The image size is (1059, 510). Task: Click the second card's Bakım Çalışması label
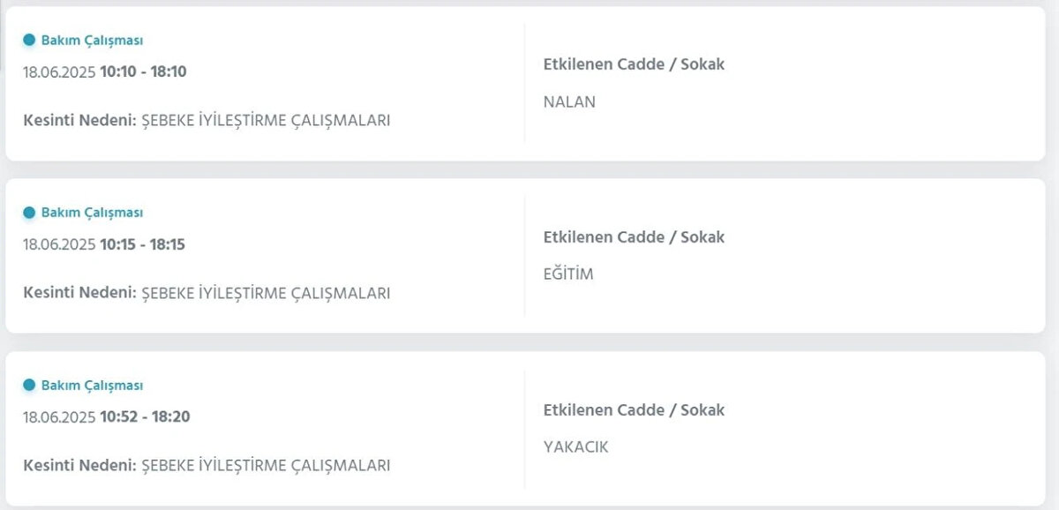tap(92, 213)
